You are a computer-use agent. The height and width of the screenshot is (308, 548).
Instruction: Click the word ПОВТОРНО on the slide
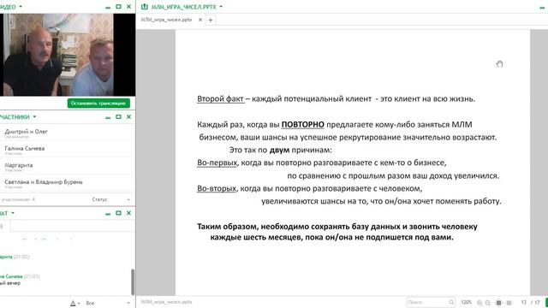pyautogui.click(x=302, y=124)
